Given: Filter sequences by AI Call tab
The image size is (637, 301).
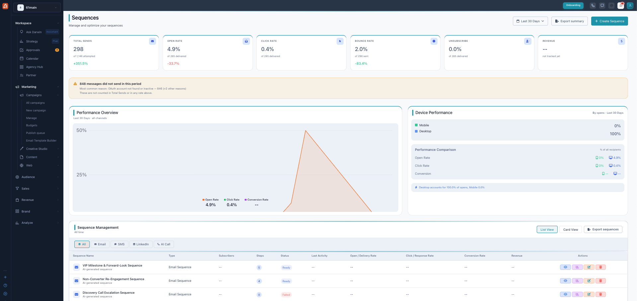Looking at the screenshot, I should coord(164,244).
